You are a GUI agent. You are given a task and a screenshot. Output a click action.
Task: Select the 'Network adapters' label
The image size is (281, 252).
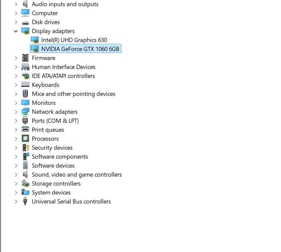pos(55,112)
